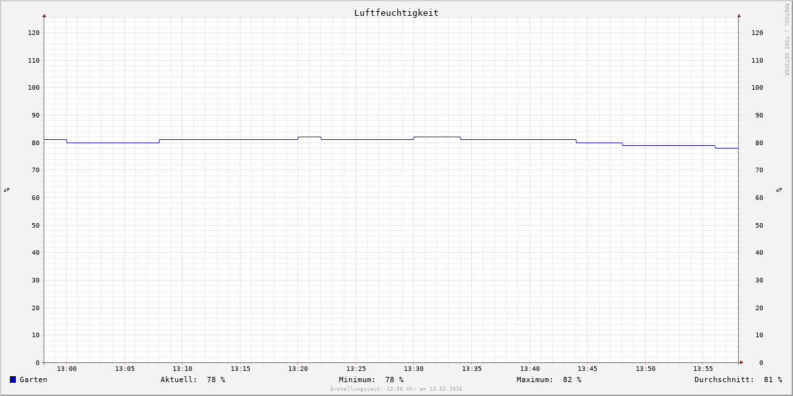Click the 90 label on the left axis

(x=36, y=115)
